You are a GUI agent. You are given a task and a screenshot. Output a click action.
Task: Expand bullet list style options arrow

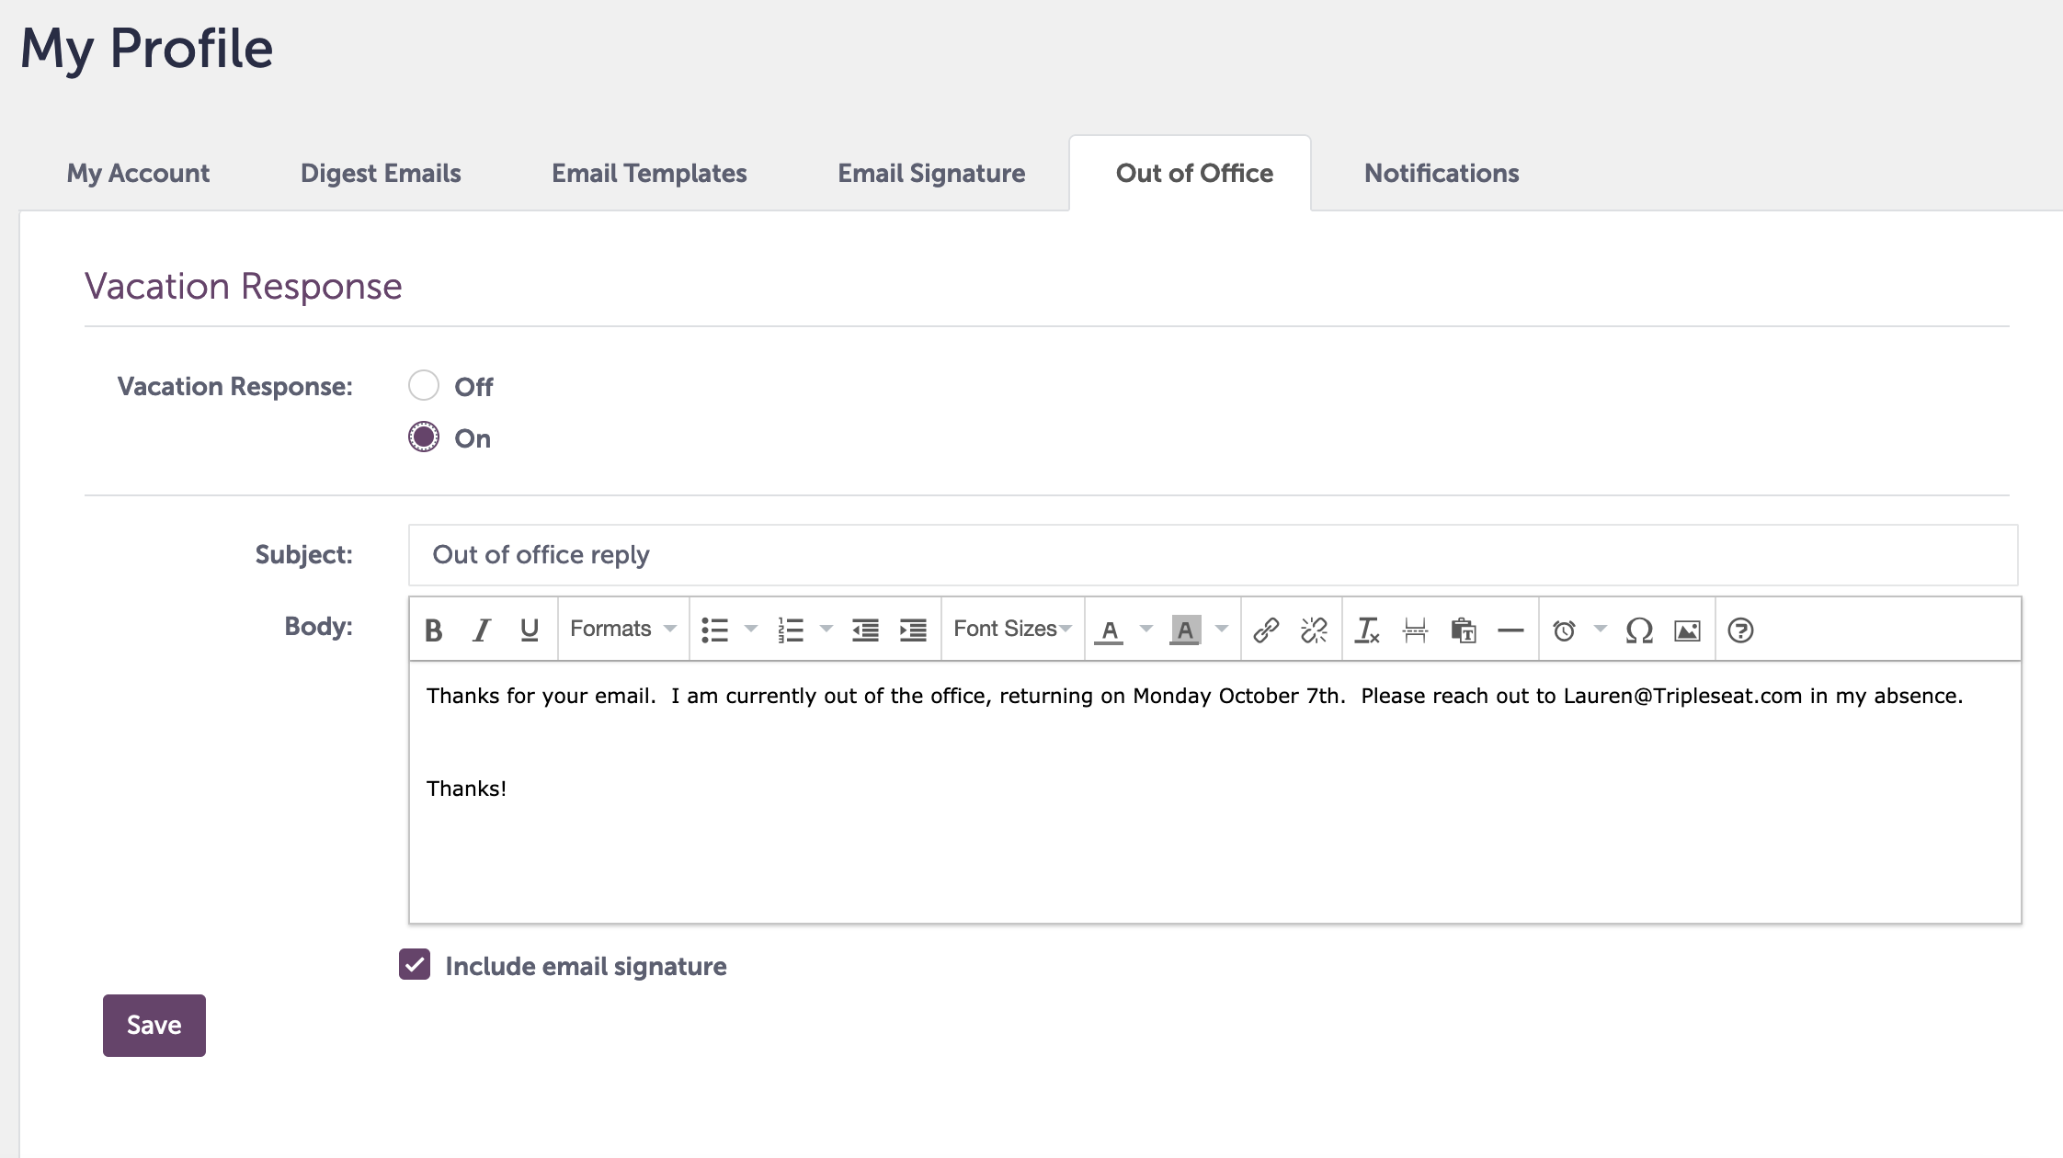751,630
